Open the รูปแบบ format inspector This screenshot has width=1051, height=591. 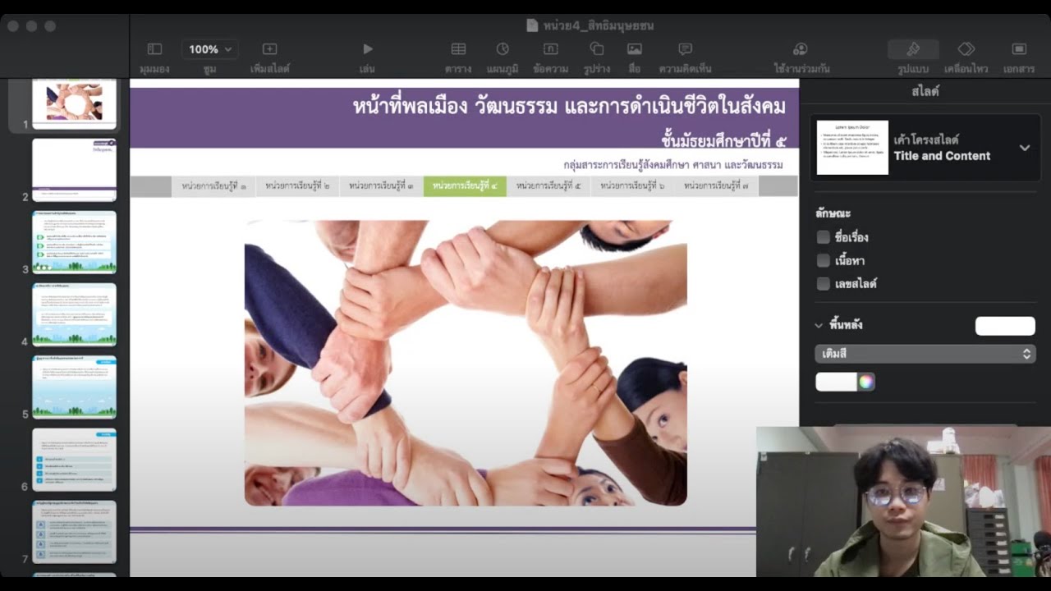point(913,49)
